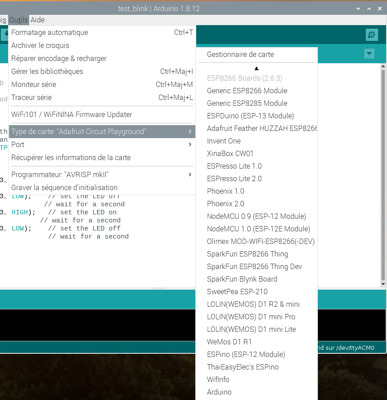Select Generic ESP8266 Module board
The image size is (387, 400).
pos(256,91)
